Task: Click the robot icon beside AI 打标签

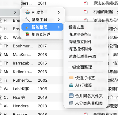Action: click(71, 85)
